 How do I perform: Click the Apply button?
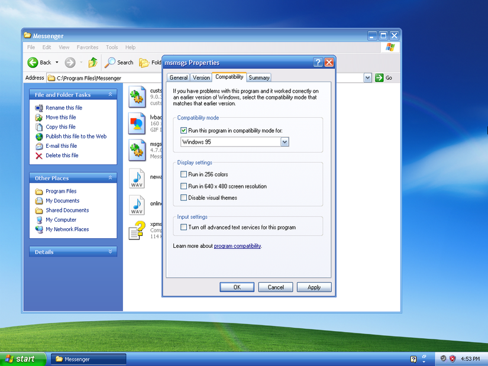click(314, 287)
